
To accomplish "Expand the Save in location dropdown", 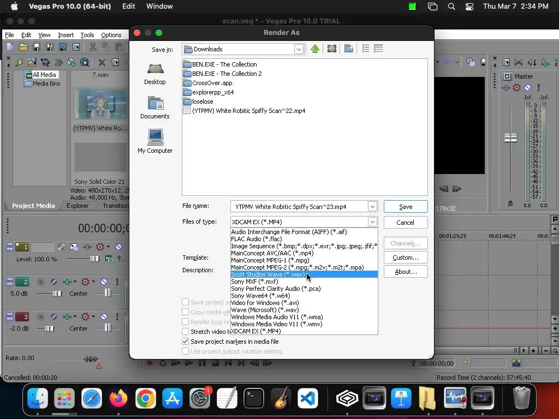I will tap(299, 49).
